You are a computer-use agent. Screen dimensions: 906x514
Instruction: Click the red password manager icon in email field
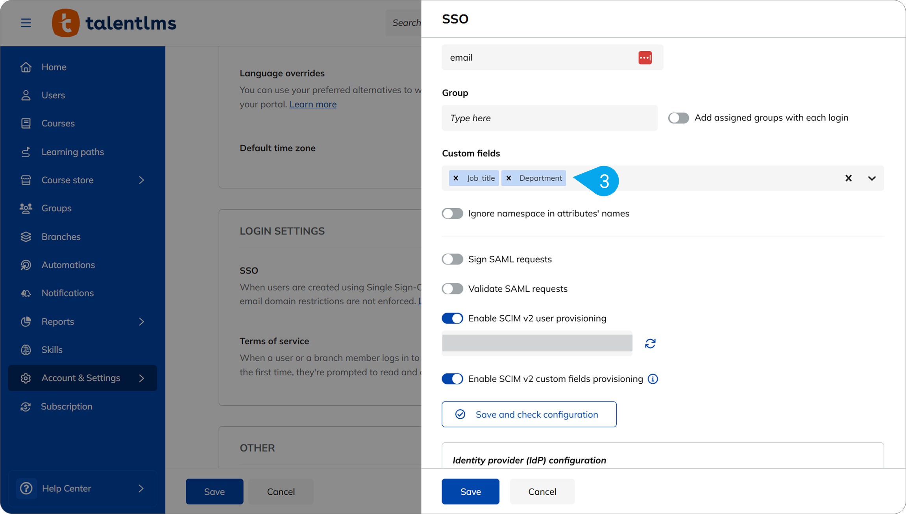click(x=645, y=58)
